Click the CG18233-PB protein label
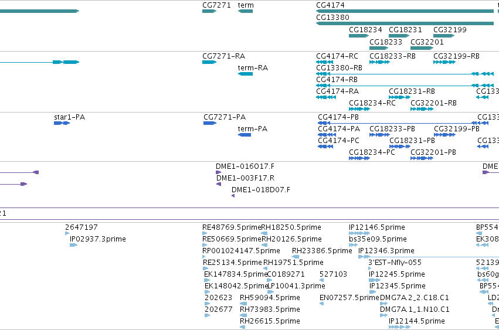 (392, 129)
